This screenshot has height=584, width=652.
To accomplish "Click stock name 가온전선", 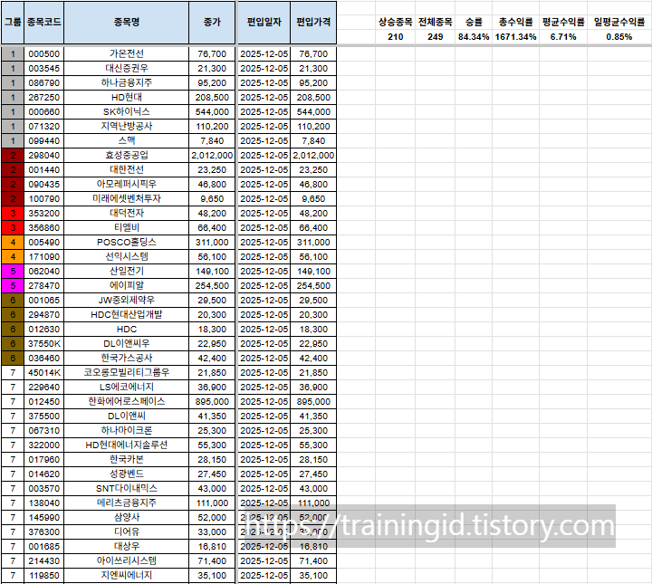I will (x=127, y=54).
